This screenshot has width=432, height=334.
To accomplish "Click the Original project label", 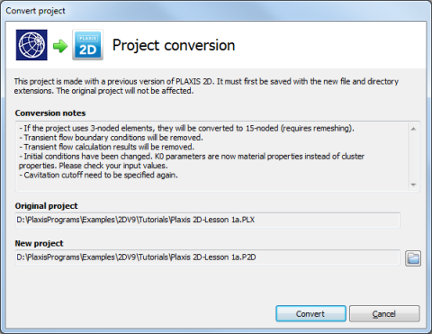I will 47,206.
